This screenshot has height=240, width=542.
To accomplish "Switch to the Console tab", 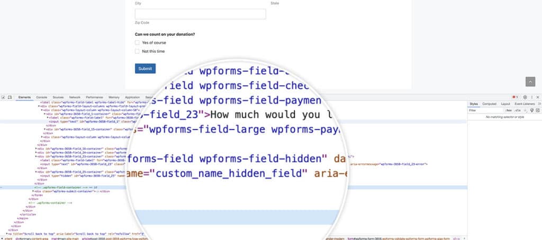I will [41, 97].
